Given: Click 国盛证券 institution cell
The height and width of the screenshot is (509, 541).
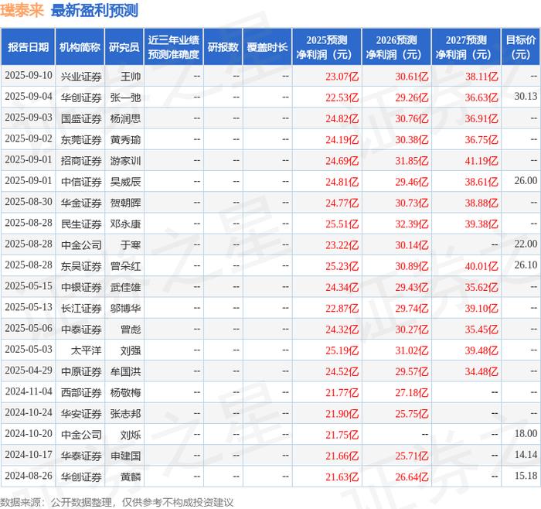Looking at the screenshot, I should 81,118.
